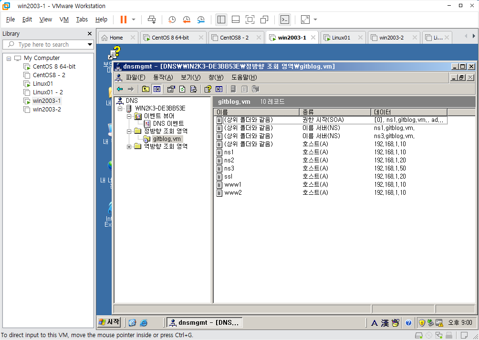This screenshot has height=340, width=479.
Task: Open VMware Help menu
Action: tap(101, 20)
